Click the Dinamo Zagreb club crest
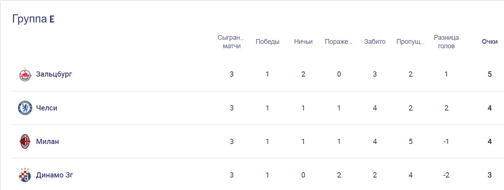 [x=25, y=175]
